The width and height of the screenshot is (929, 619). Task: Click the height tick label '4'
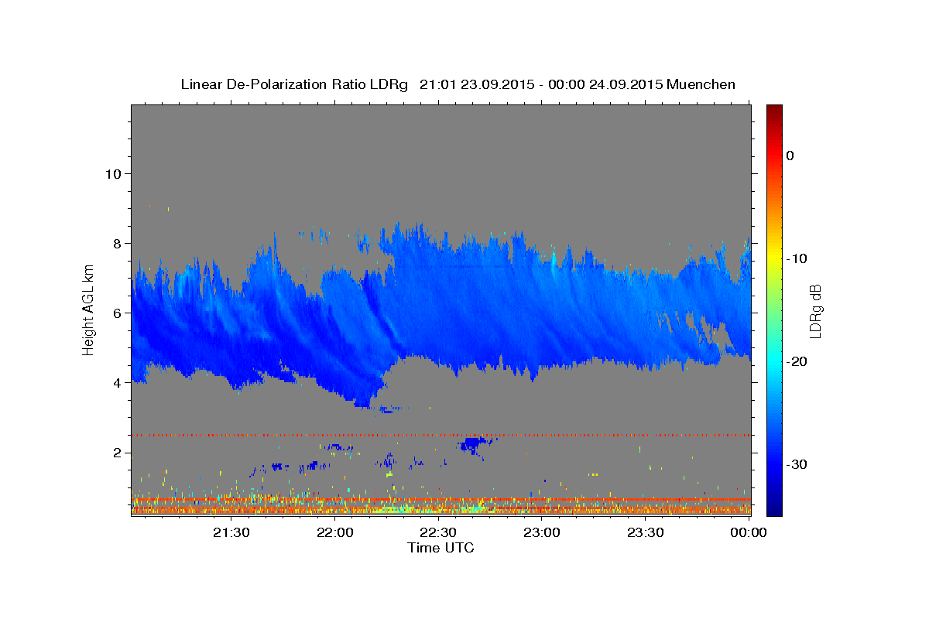pyautogui.click(x=116, y=382)
